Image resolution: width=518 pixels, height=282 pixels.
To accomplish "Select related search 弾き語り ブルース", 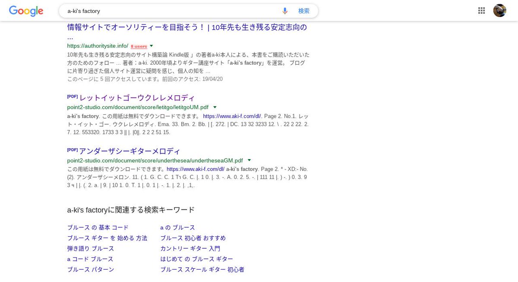I will (x=91, y=248).
